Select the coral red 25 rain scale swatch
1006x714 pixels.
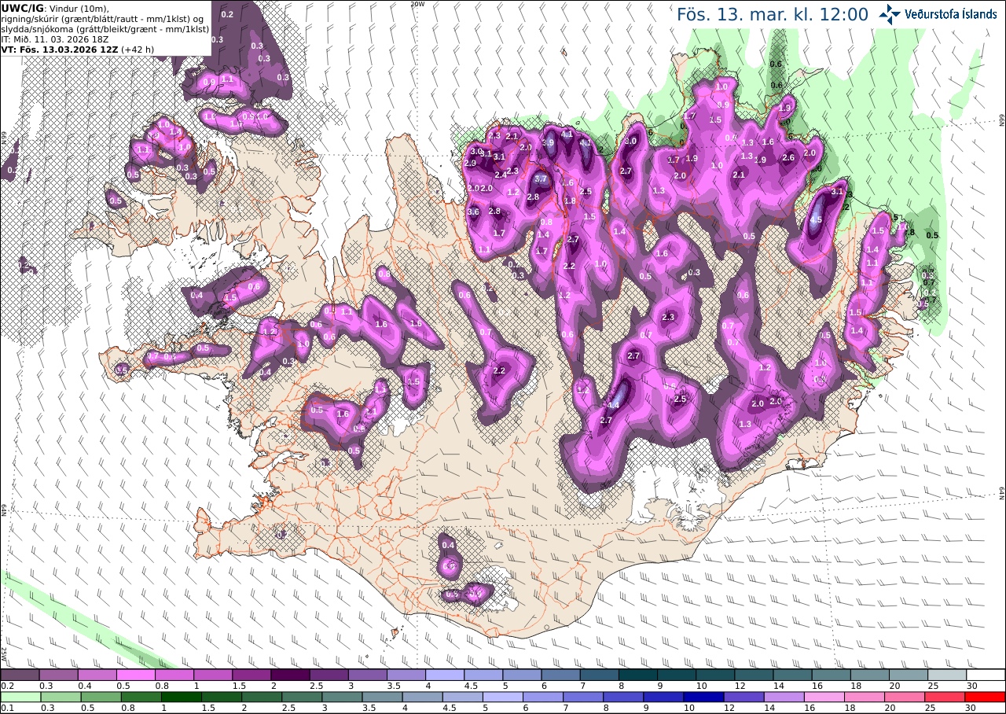click(945, 697)
